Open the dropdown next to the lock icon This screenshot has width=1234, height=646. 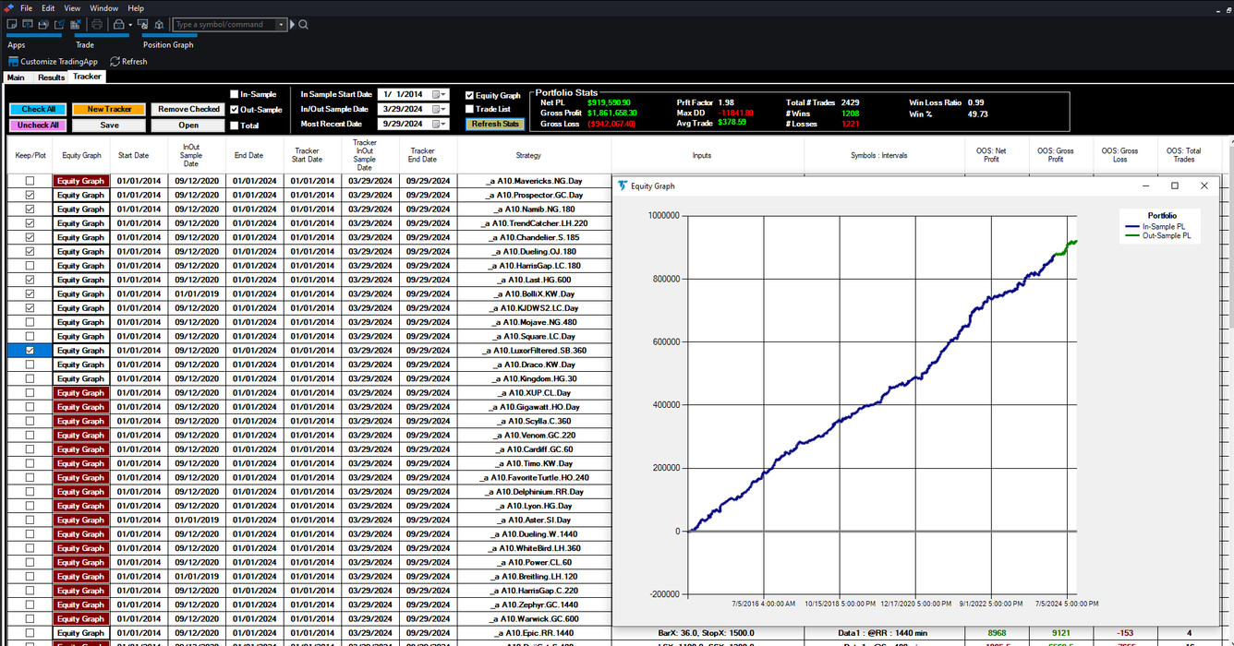[130, 24]
